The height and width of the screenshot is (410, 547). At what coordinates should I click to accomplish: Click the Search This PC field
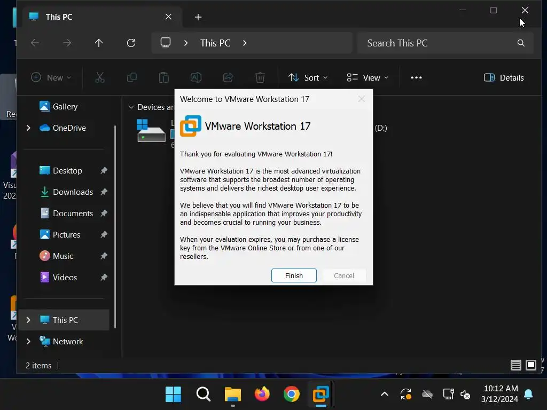coord(445,43)
